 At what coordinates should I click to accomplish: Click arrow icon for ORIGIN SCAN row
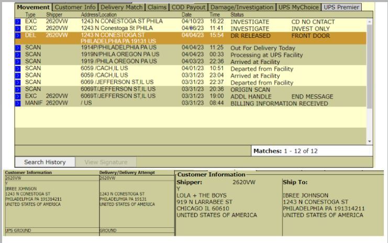tap(18, 90)
